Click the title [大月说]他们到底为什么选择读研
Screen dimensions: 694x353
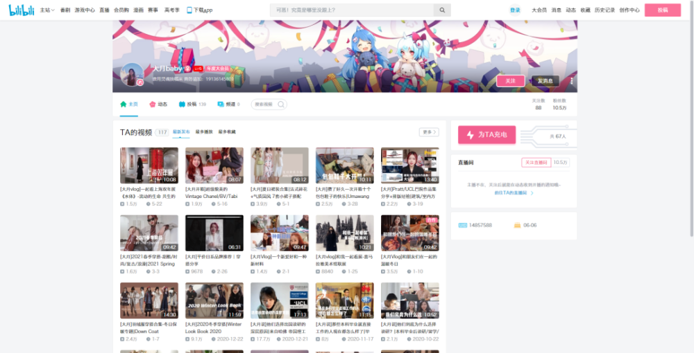pyautogui.click(x=410, y=327)
